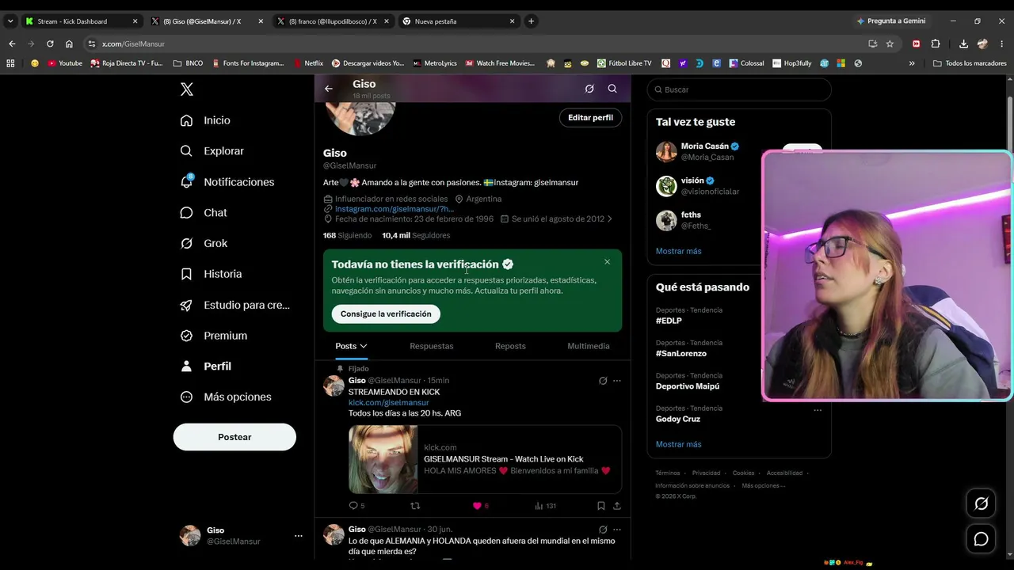
Task: Open Grok from the sidebar
Action: [204, 243]
